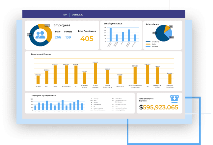The image size is (213, 145).
Task: Click the Employees card heading
Action: 62,25
